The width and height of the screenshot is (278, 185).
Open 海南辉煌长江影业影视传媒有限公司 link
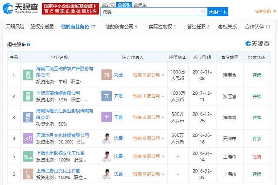[x=65, y=114]
